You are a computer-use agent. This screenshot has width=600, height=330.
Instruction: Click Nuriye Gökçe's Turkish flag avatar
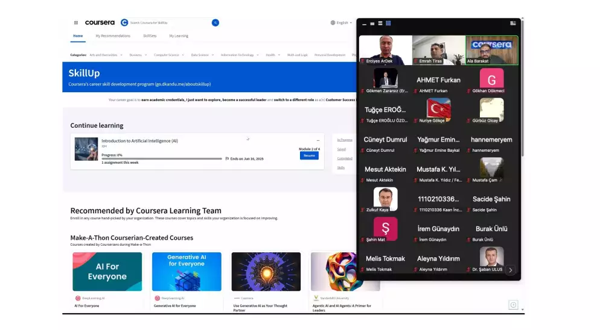[x=438, y=110]
